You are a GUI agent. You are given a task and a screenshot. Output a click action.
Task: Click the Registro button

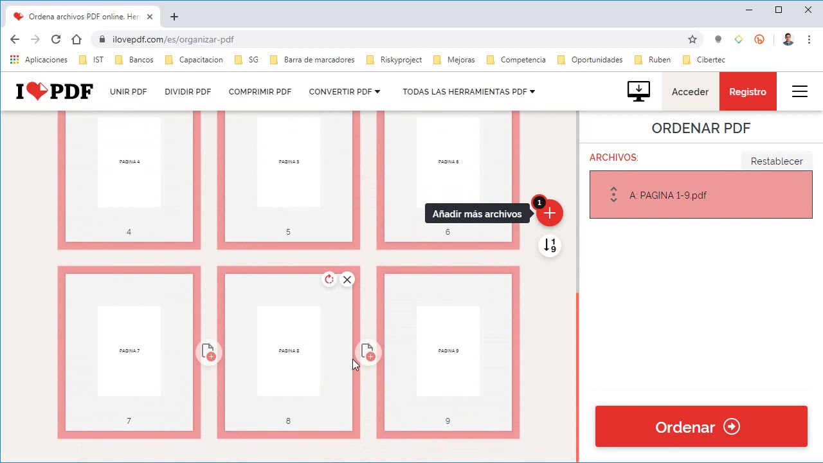748,91
